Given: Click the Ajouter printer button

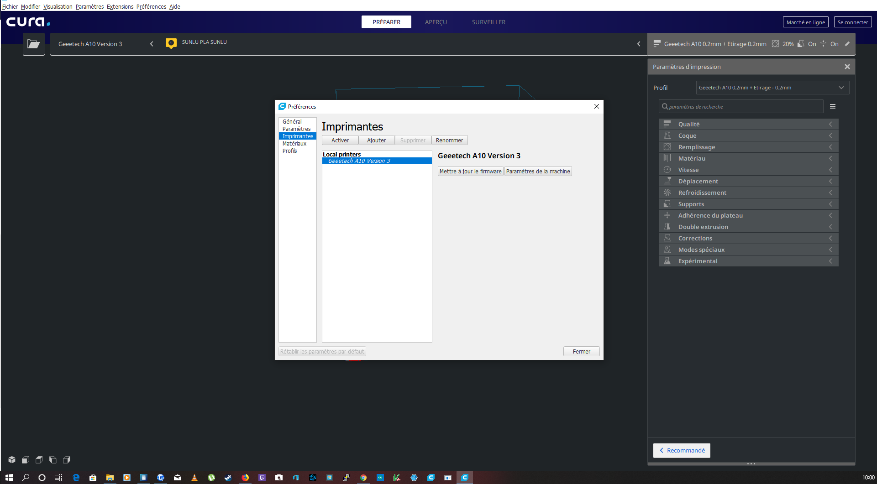Looking at the screenshot, I should click(x=377, y=140).
